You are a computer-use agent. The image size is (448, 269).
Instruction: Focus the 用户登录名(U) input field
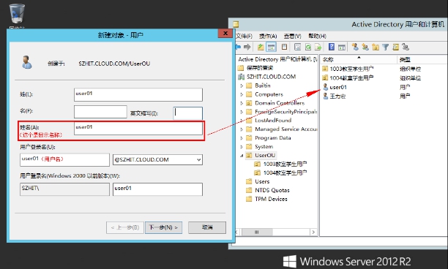(x=64, y=160)
